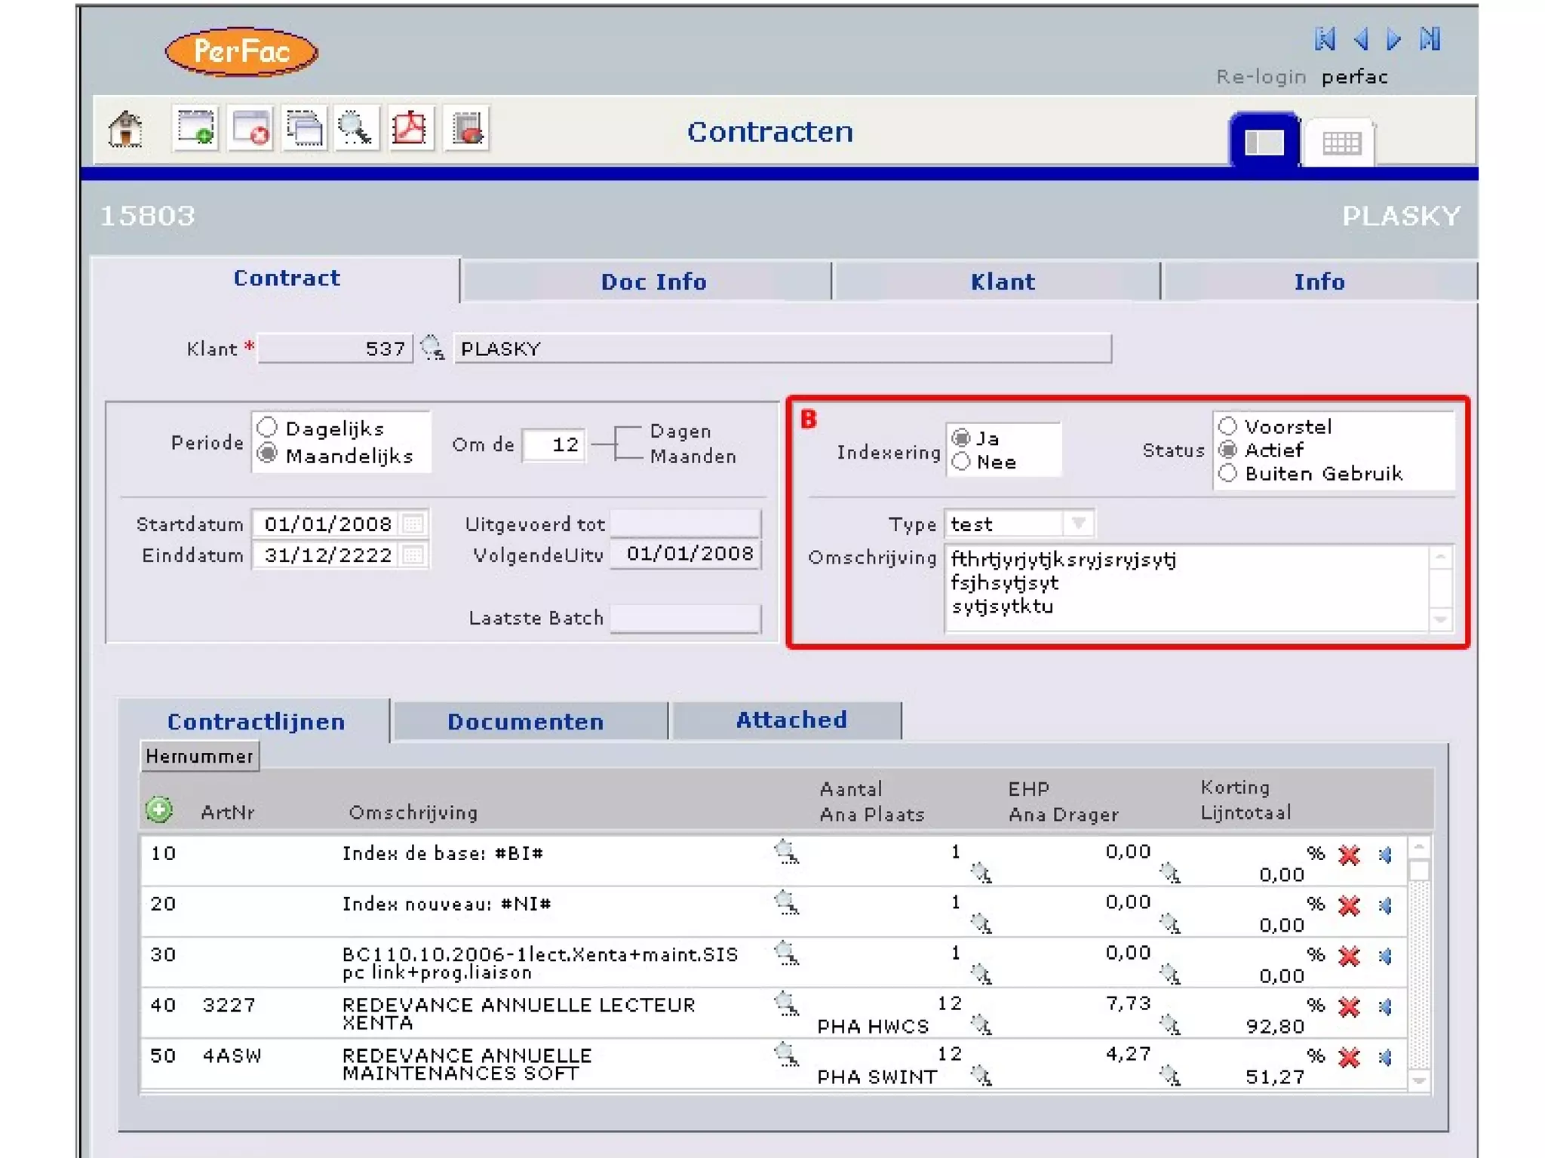The image size is (1545, 1158).
Task: Open the Type dropdown showing test
Action: tap(1078, 523)
